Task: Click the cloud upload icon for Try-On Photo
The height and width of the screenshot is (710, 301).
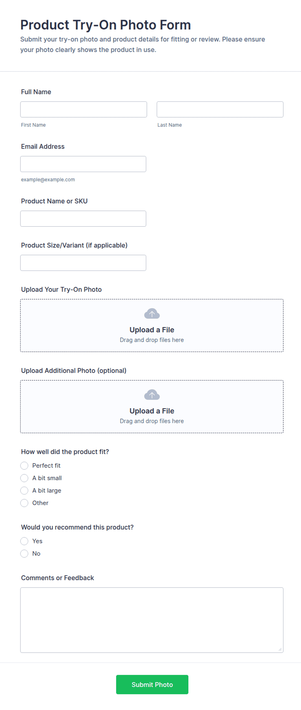Action: tap(152, 314)
